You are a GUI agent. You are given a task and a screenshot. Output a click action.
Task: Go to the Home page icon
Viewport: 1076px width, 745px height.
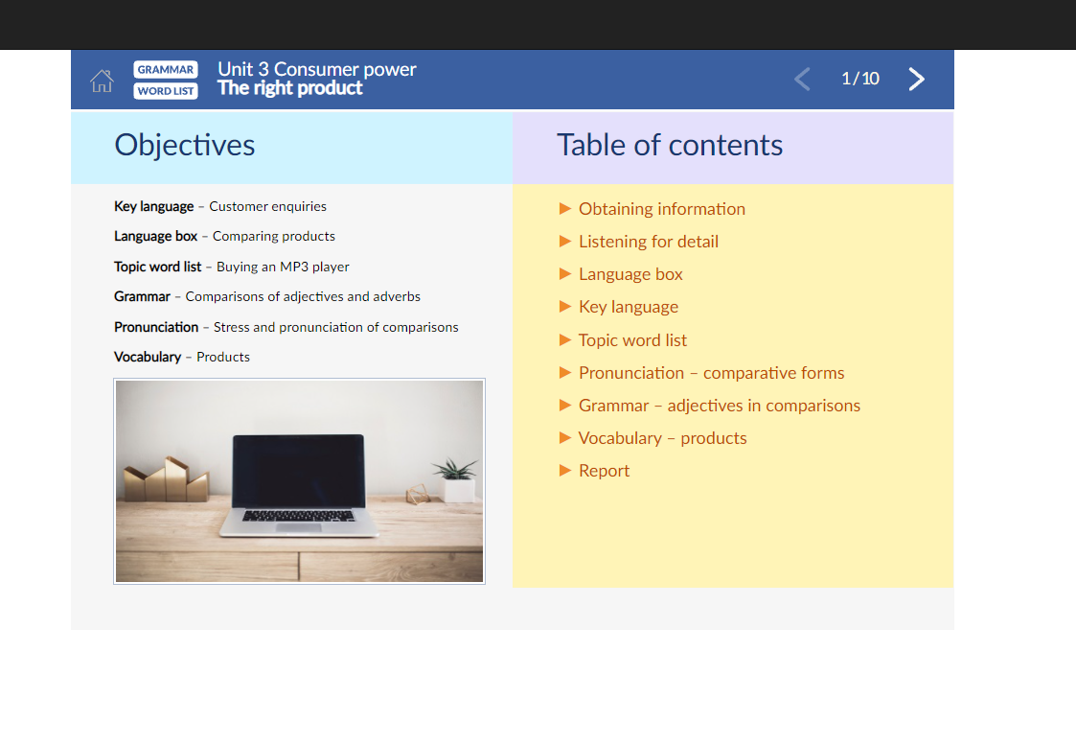[x=102, y=81]
